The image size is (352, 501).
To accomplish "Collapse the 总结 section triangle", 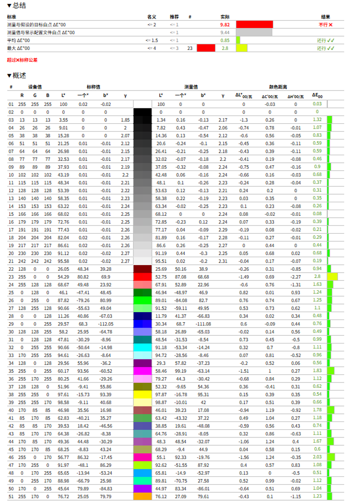I will [x=9, y=6].
